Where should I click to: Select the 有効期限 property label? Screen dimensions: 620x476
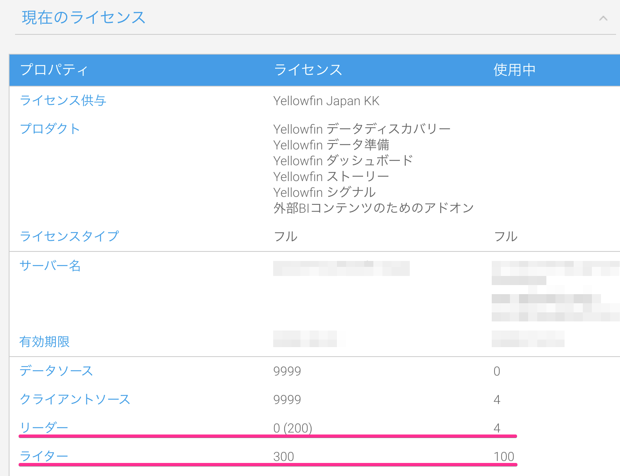(44, 341)
